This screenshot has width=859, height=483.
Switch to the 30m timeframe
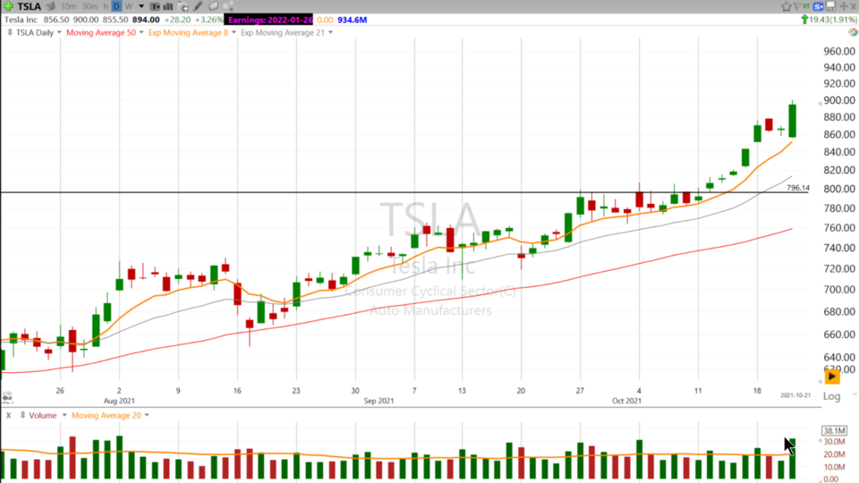click(89, 6)
